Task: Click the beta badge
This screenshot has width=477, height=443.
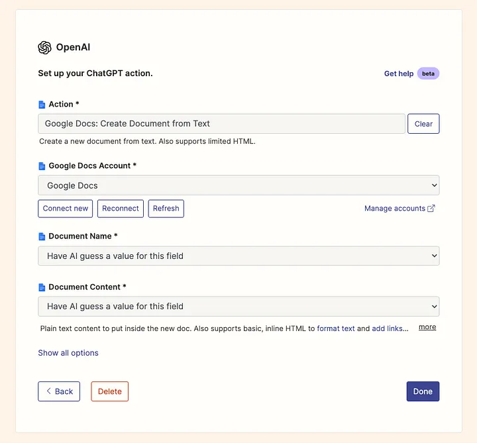Action: tap(428, 74)
